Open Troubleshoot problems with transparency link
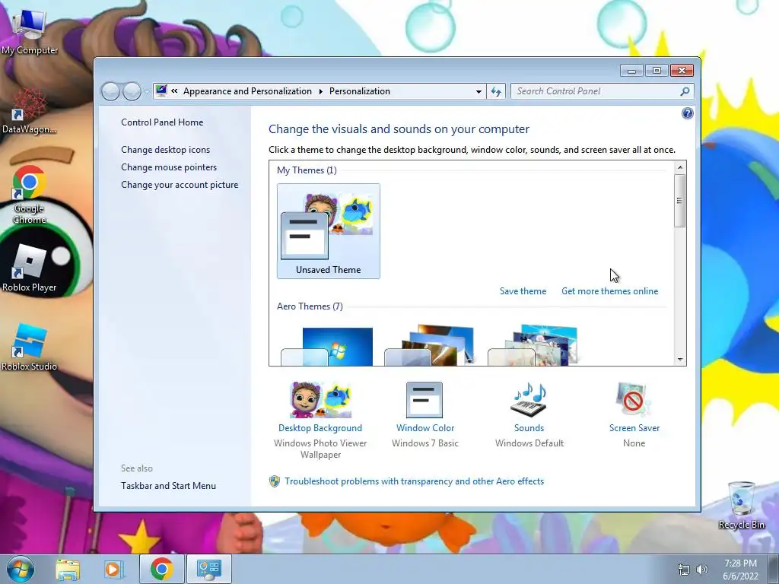Viewport: 779px width, 584px height. (415, 481)
